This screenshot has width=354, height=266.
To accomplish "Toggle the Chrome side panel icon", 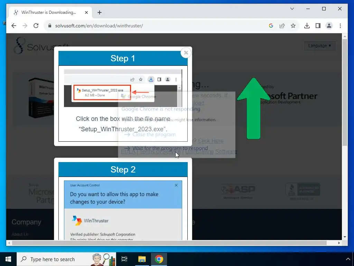I will (318, 26).
